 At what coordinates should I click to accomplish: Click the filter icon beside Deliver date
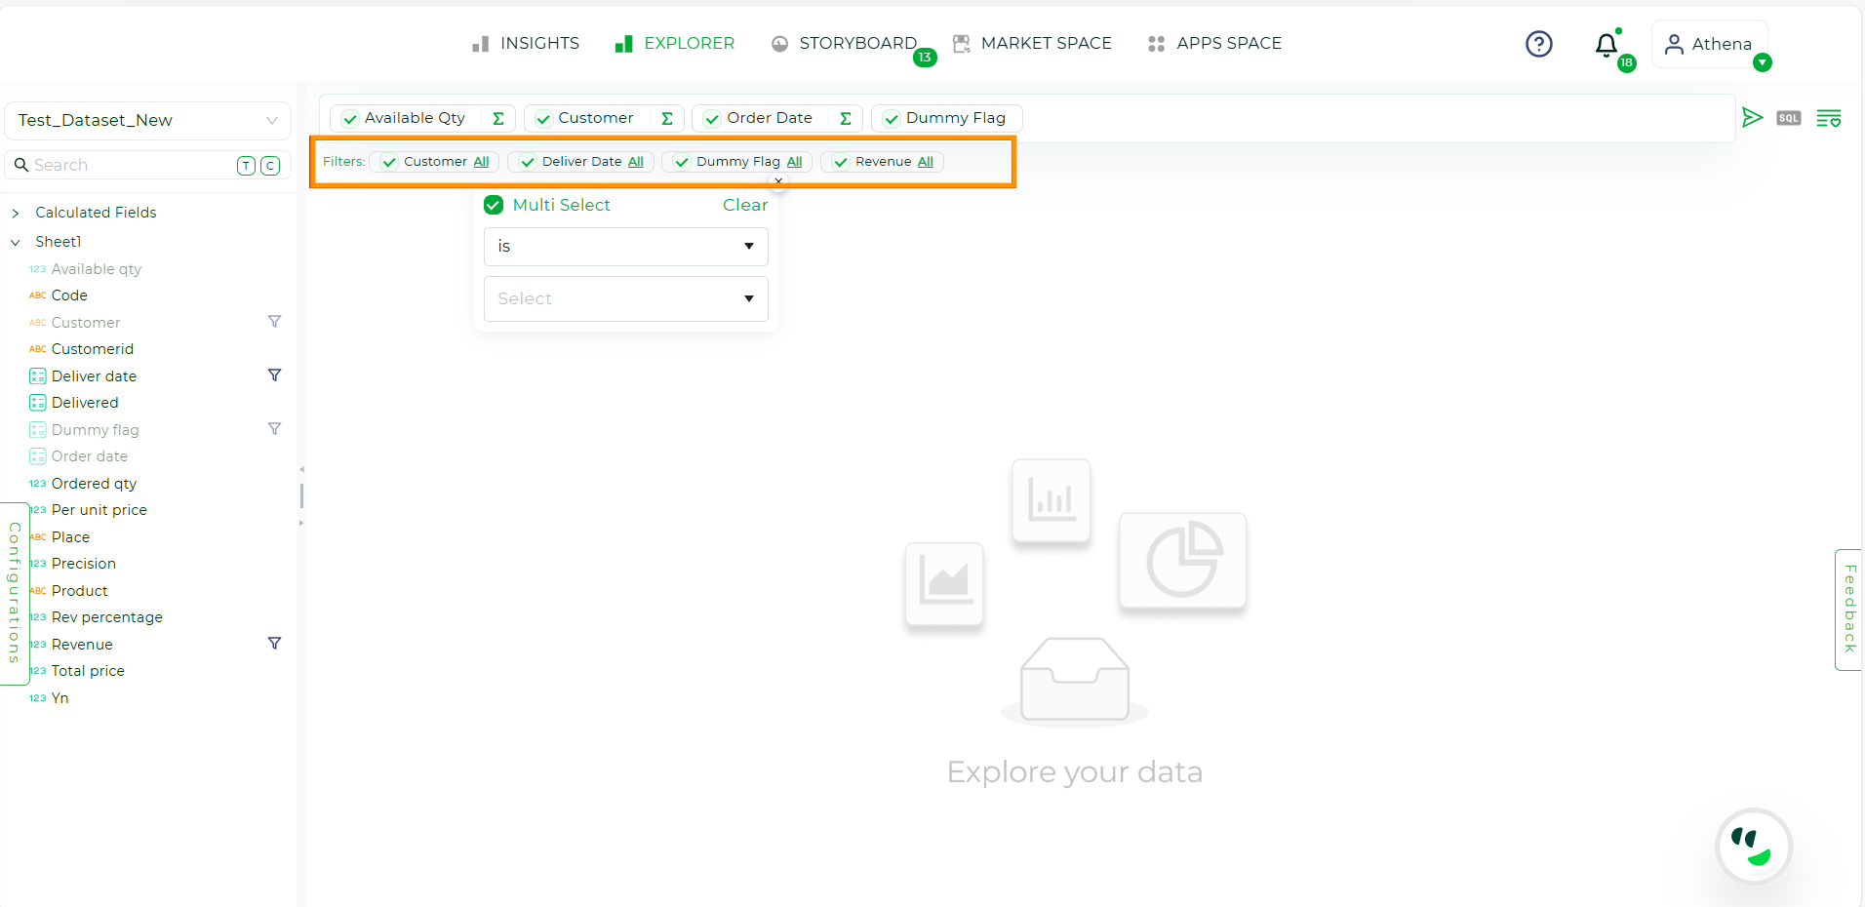coord(274,375)
